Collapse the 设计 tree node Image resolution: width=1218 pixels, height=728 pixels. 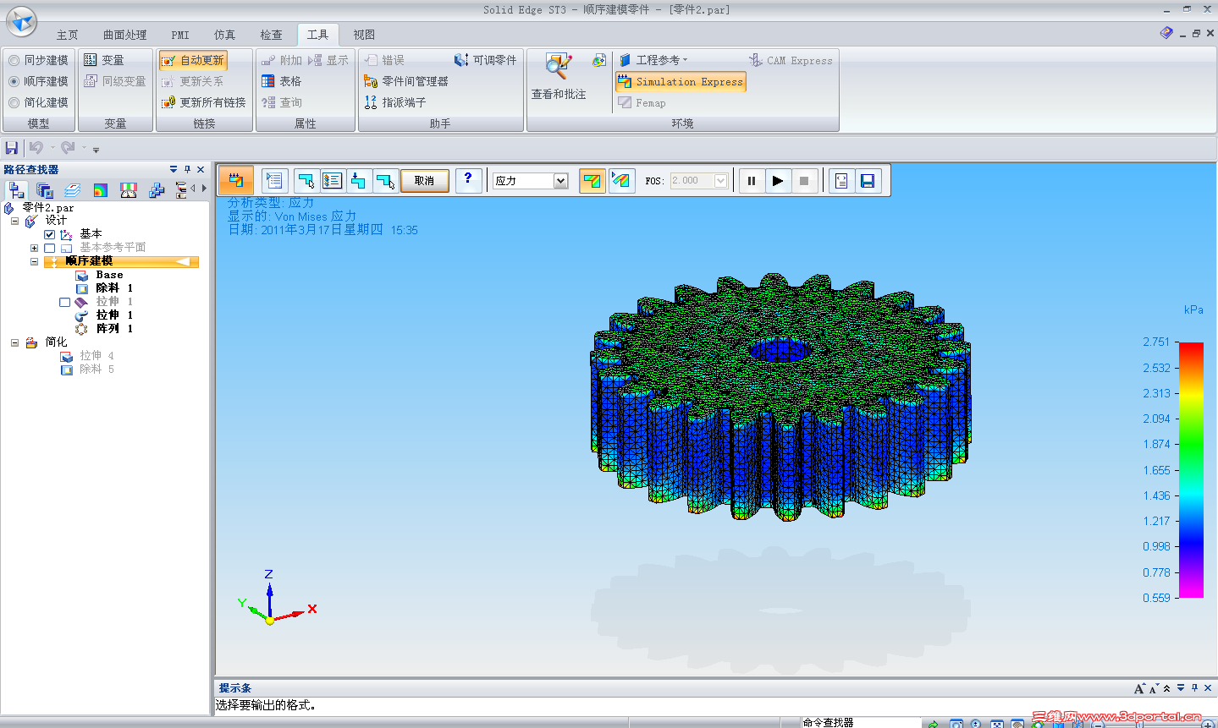click(x=14, y=221)
